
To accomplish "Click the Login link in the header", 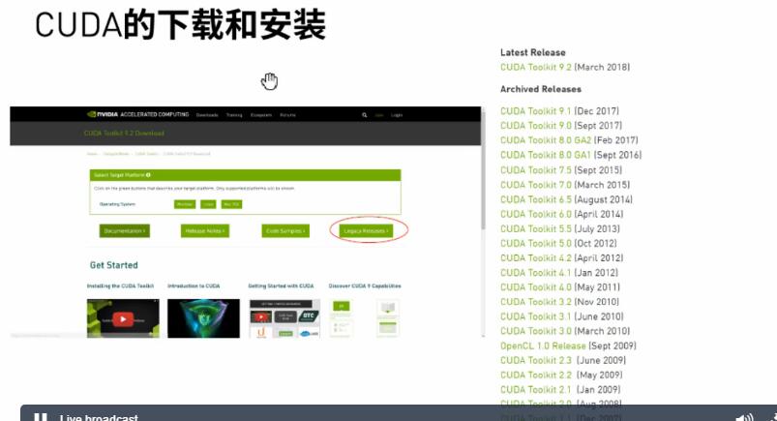I will coord(397,114).
